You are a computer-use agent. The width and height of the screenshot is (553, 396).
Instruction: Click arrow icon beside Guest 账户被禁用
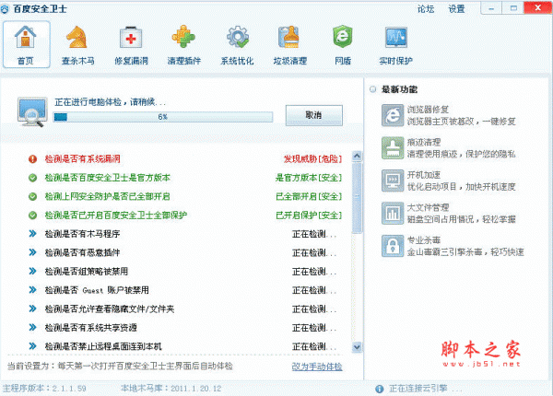[x=33, y=290]
